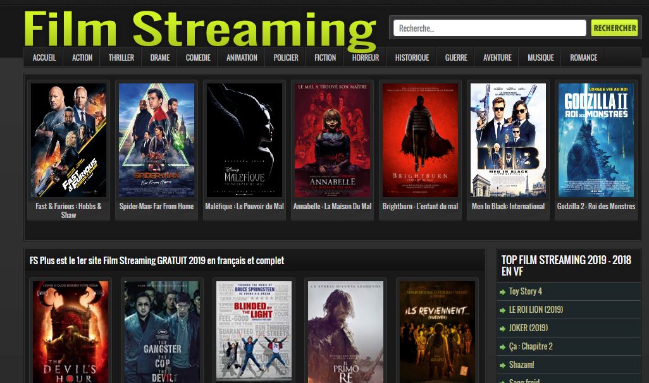Open the ANIMATION category

pyautogui.click(x=241, y=58)
